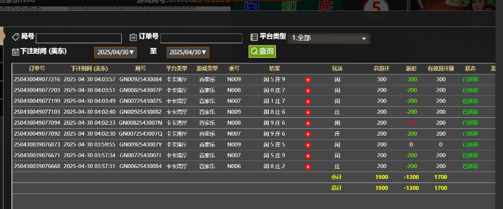Click the 下注时间 (美东) column header

click(89, 68)
